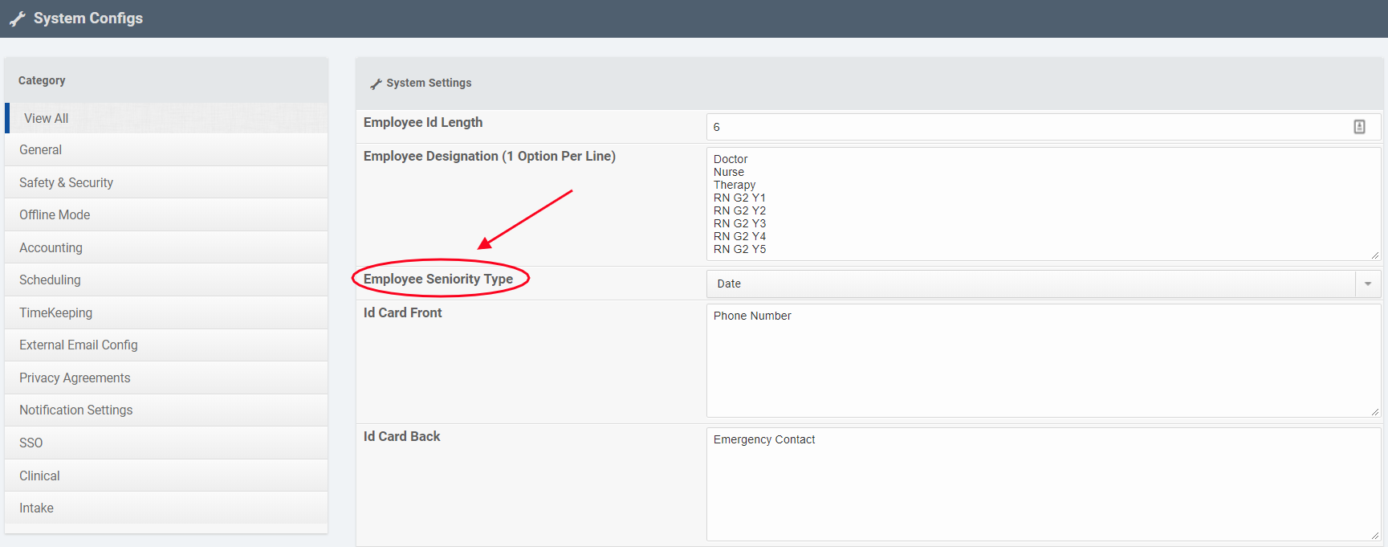Open External Email Config category
Screen dimensions: 1388x547
point(79,345)
